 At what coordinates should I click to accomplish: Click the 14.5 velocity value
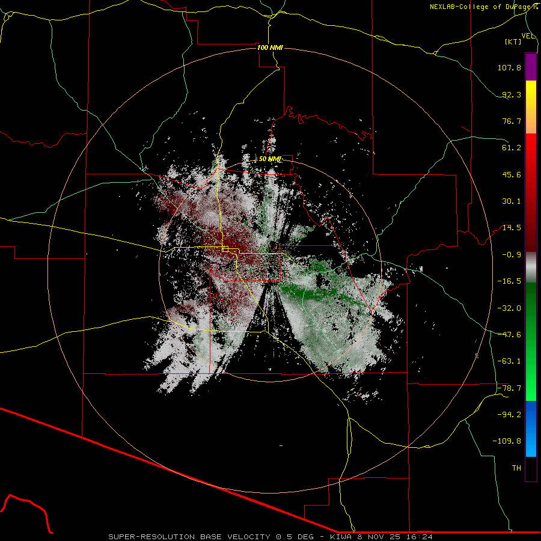(x=512, y=228)
